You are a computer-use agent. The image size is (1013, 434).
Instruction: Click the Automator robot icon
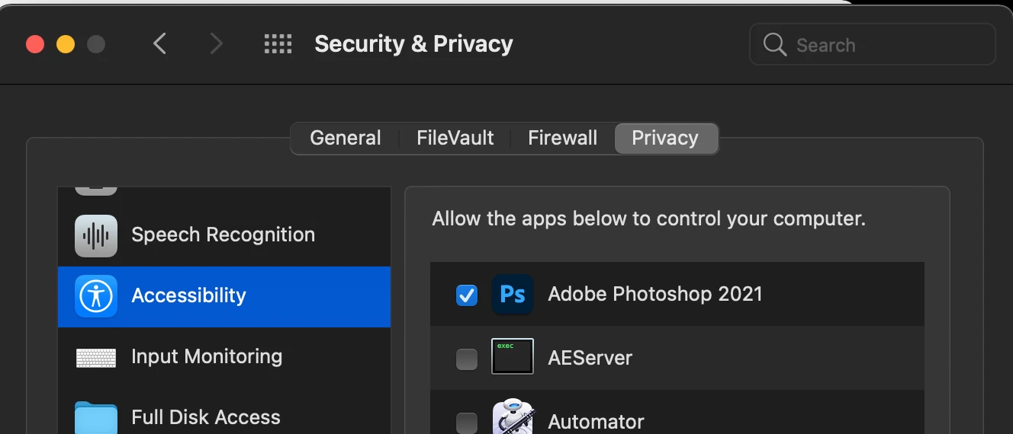(x=512, y=419)
